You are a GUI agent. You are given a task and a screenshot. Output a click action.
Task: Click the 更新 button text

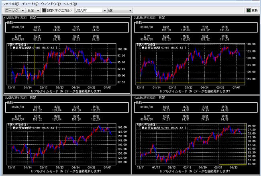[255, 10]
